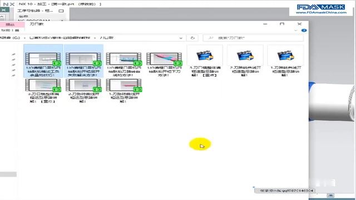Screen dimensions: 356x200
Task: Select the filmstrip video with the red part, numbered 1.
Action: (x=123, y=85)
